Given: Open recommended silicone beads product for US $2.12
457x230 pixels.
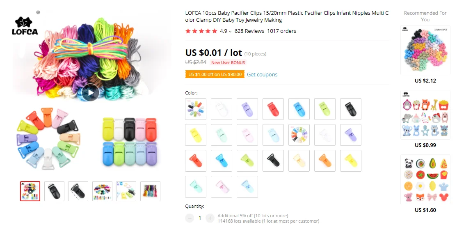Looking at the screenshot, I should coord(425,50).
